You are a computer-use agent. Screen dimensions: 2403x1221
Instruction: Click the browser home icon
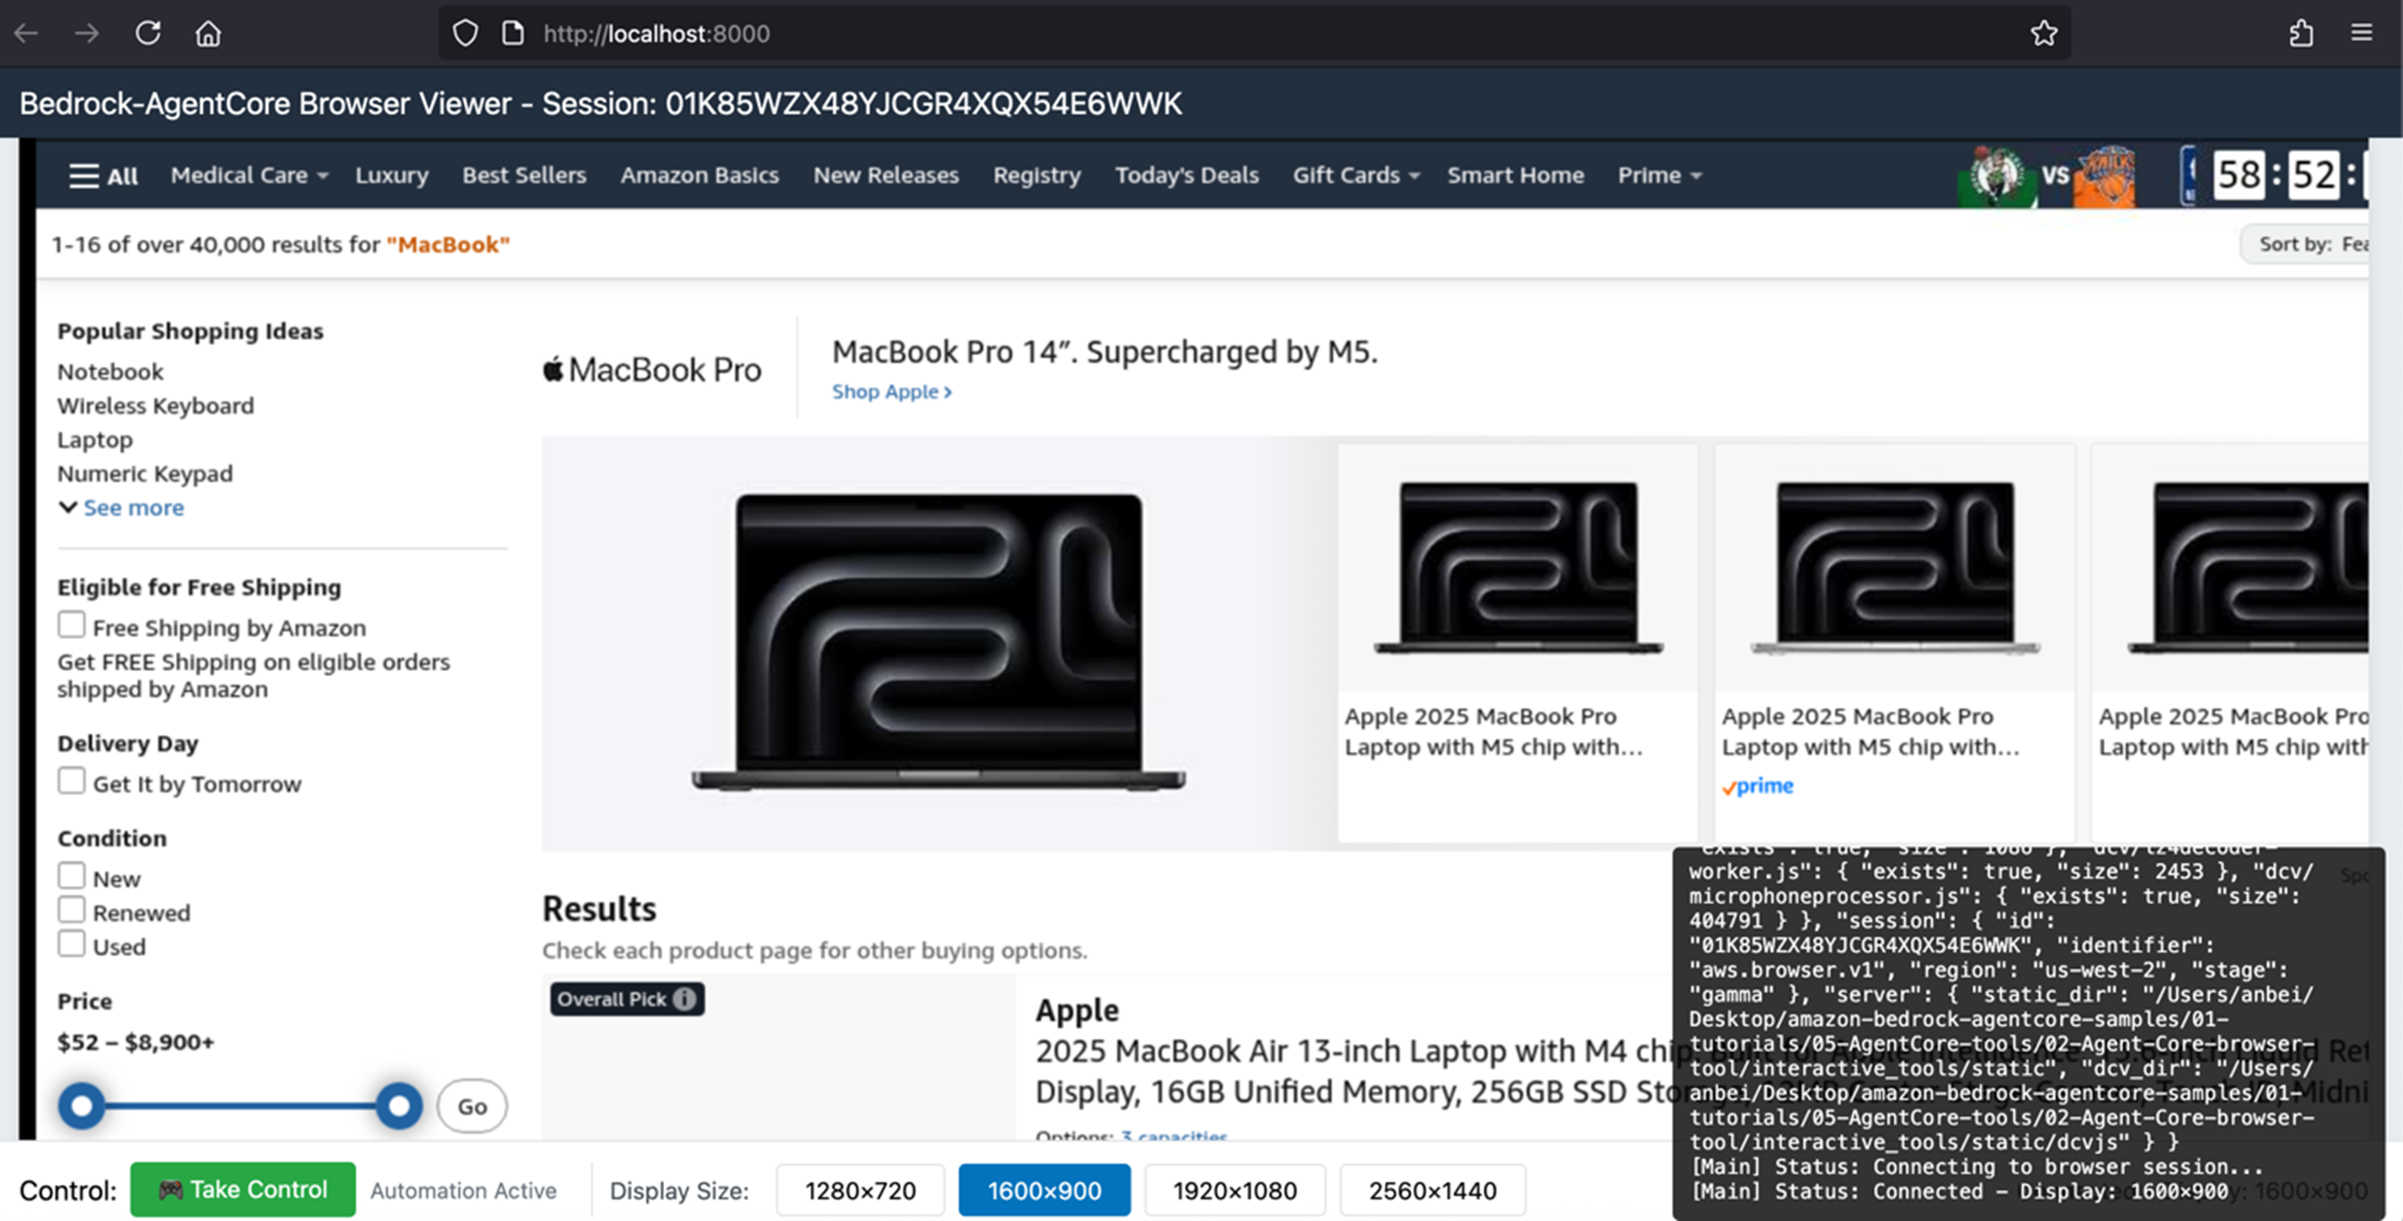(208, 33)
